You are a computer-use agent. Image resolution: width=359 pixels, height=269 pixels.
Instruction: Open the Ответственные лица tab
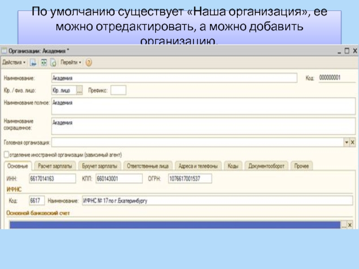(x=148, y=166)
